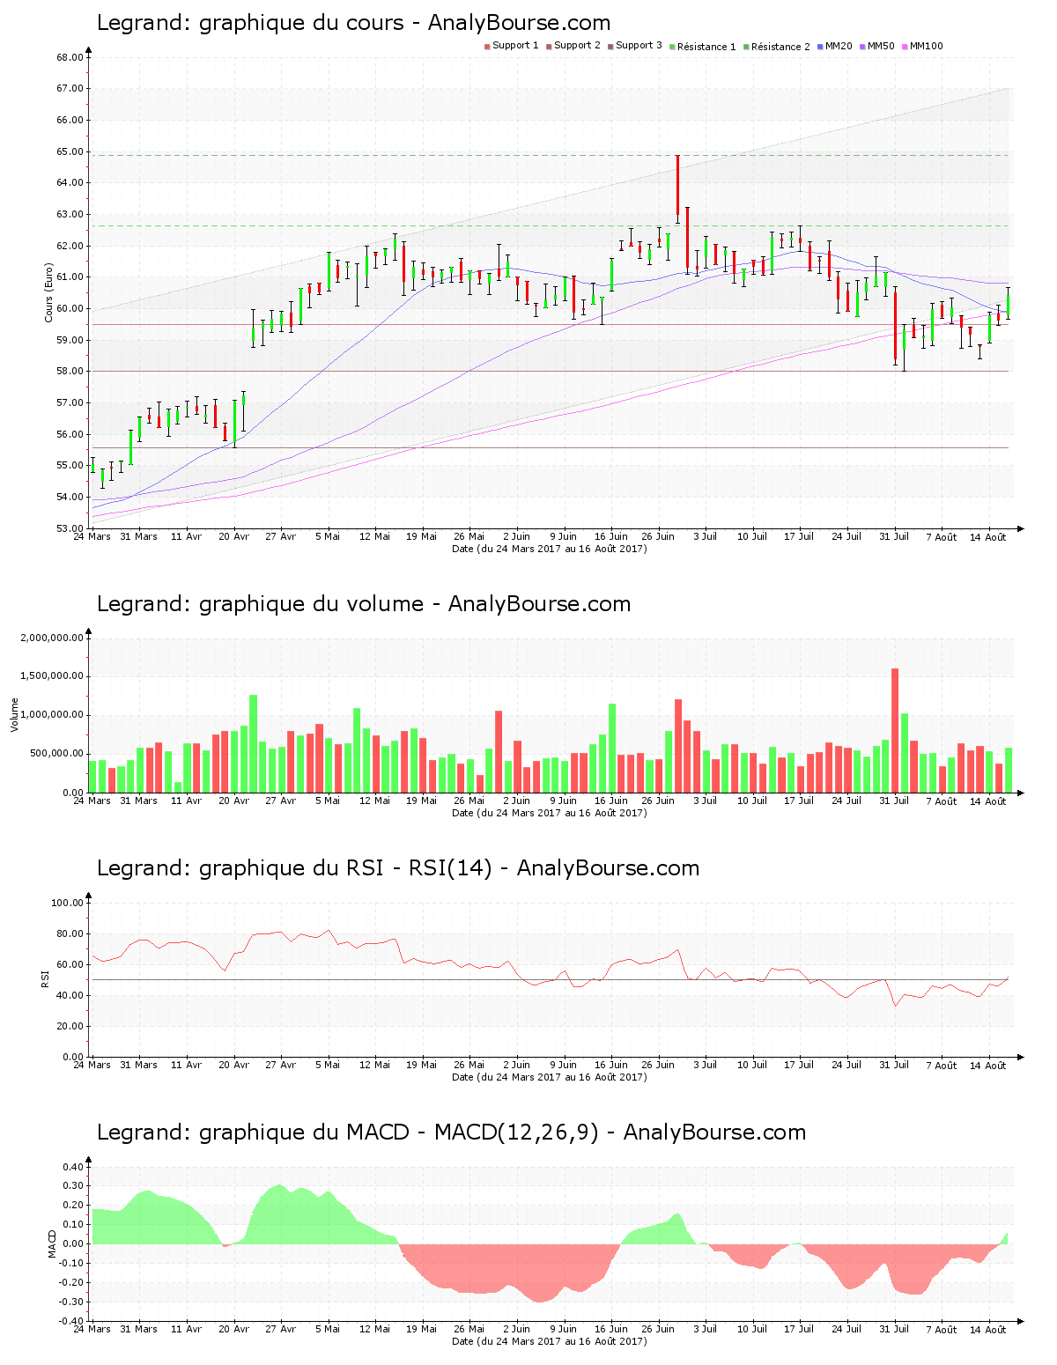The width and height of the screenshot is (1057, 1365).
Task: Select the MM50 legend entry
Action: click(877, 46)
